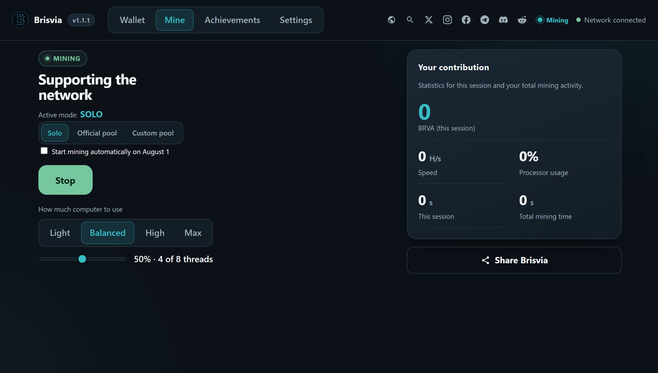This screenshot has width=658, height=373.
Task: Click the Share Brisvia button
Action: click(x=514, y=260)
